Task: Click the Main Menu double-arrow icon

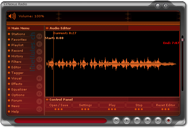Action: pyautogui.click(x=9, y=28)
